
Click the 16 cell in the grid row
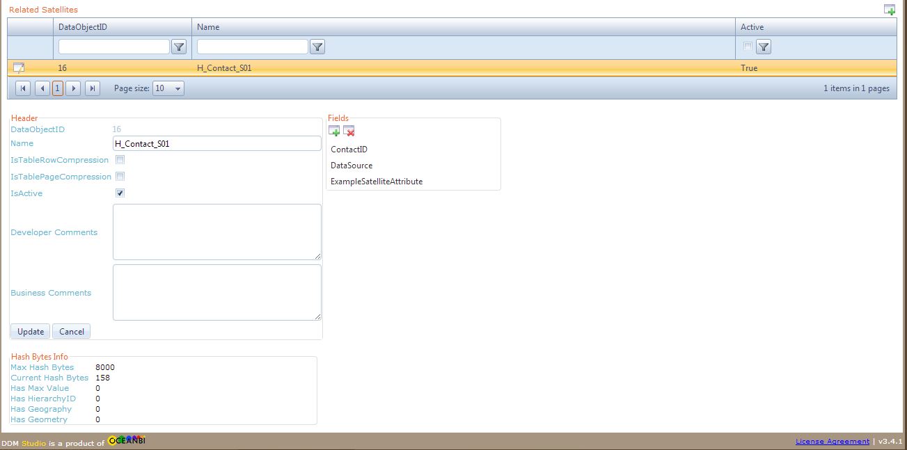(63, 68)
